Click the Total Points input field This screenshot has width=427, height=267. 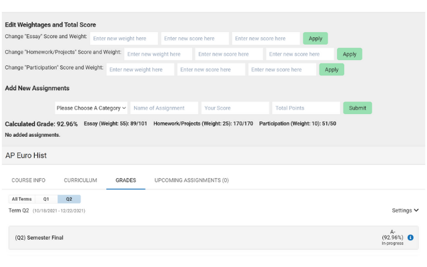[x=306, y=108]
